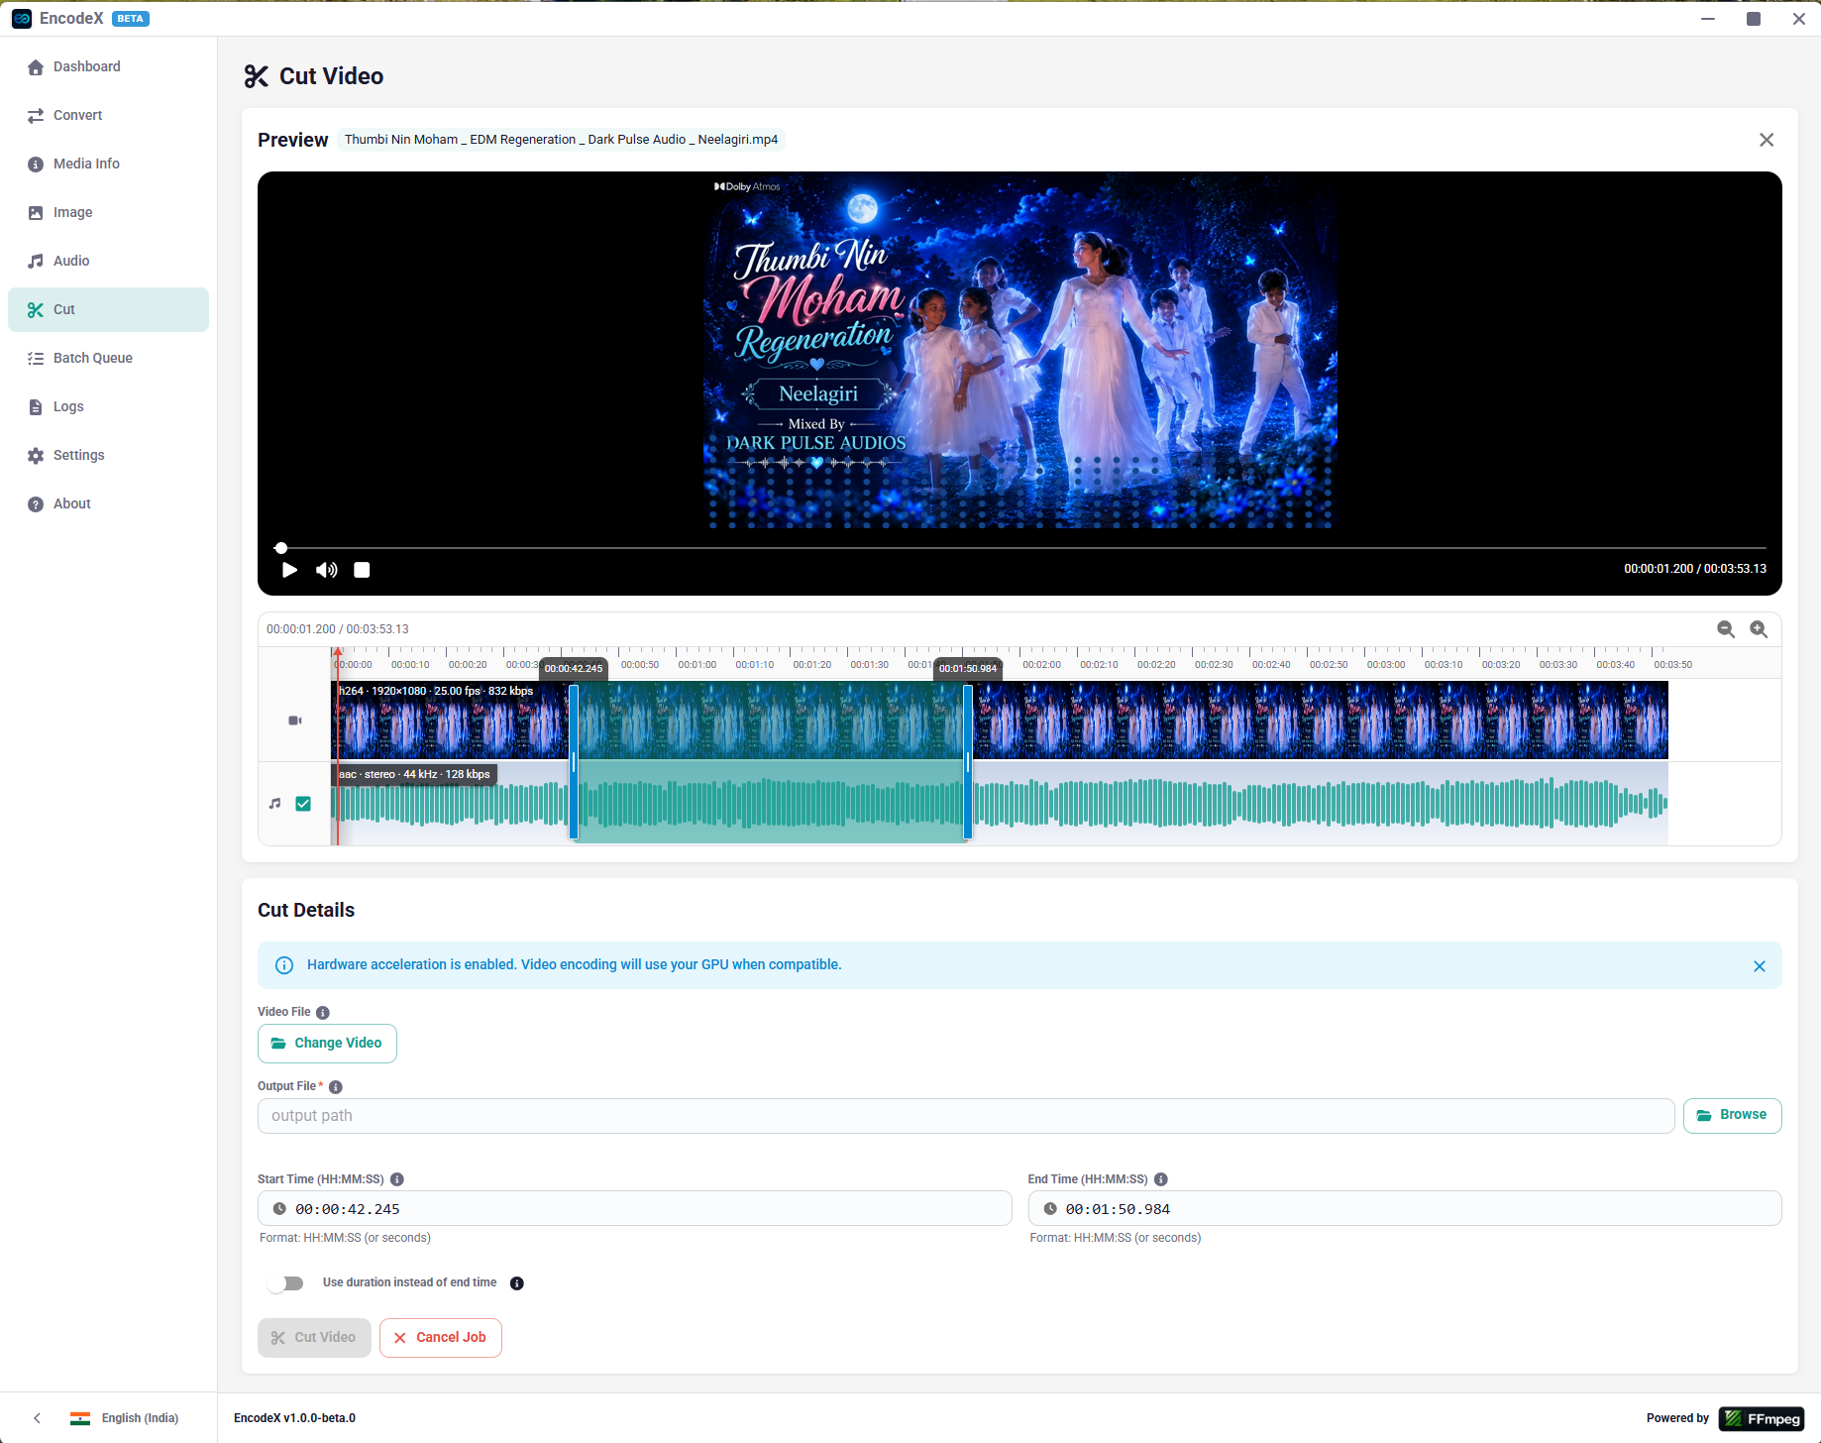Image resolution: width=1821 pixels, height=1443 pixels.
Task: Uncheck the audio track checkbox
Action: (x=303, y=804)
